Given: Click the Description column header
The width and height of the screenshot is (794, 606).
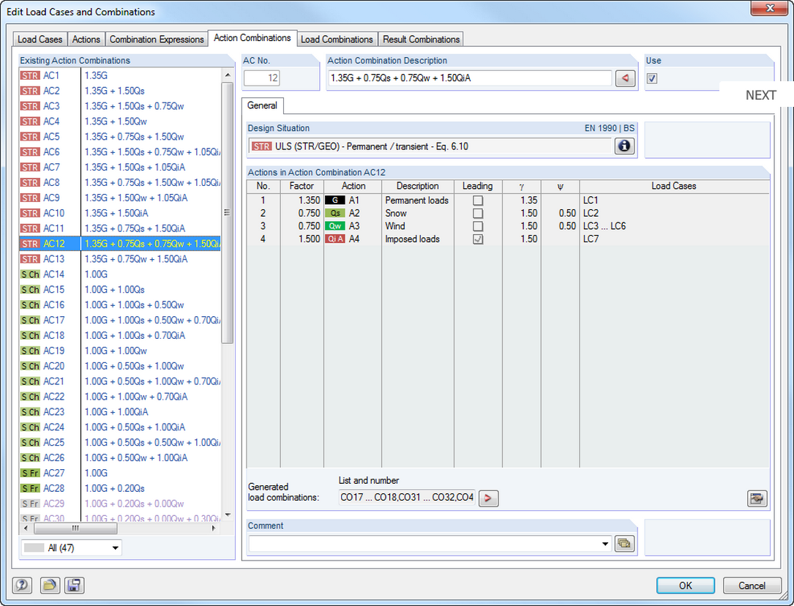Looking at the screenshot, I should (x=417, y=187).
